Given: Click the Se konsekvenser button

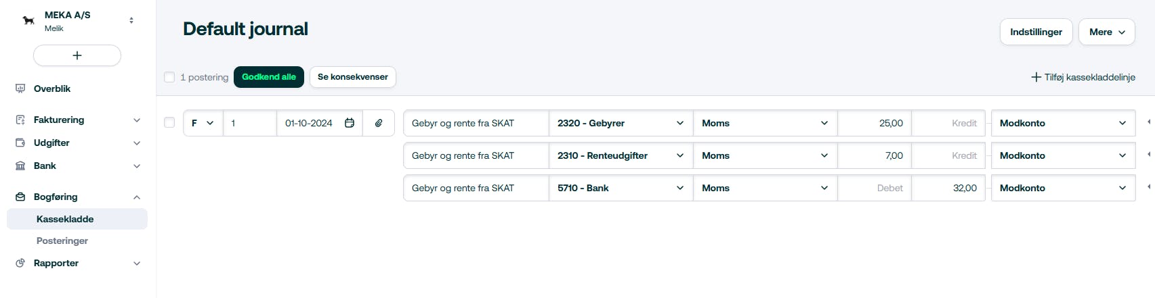Looking at the screenshot, I should point(352,77).
